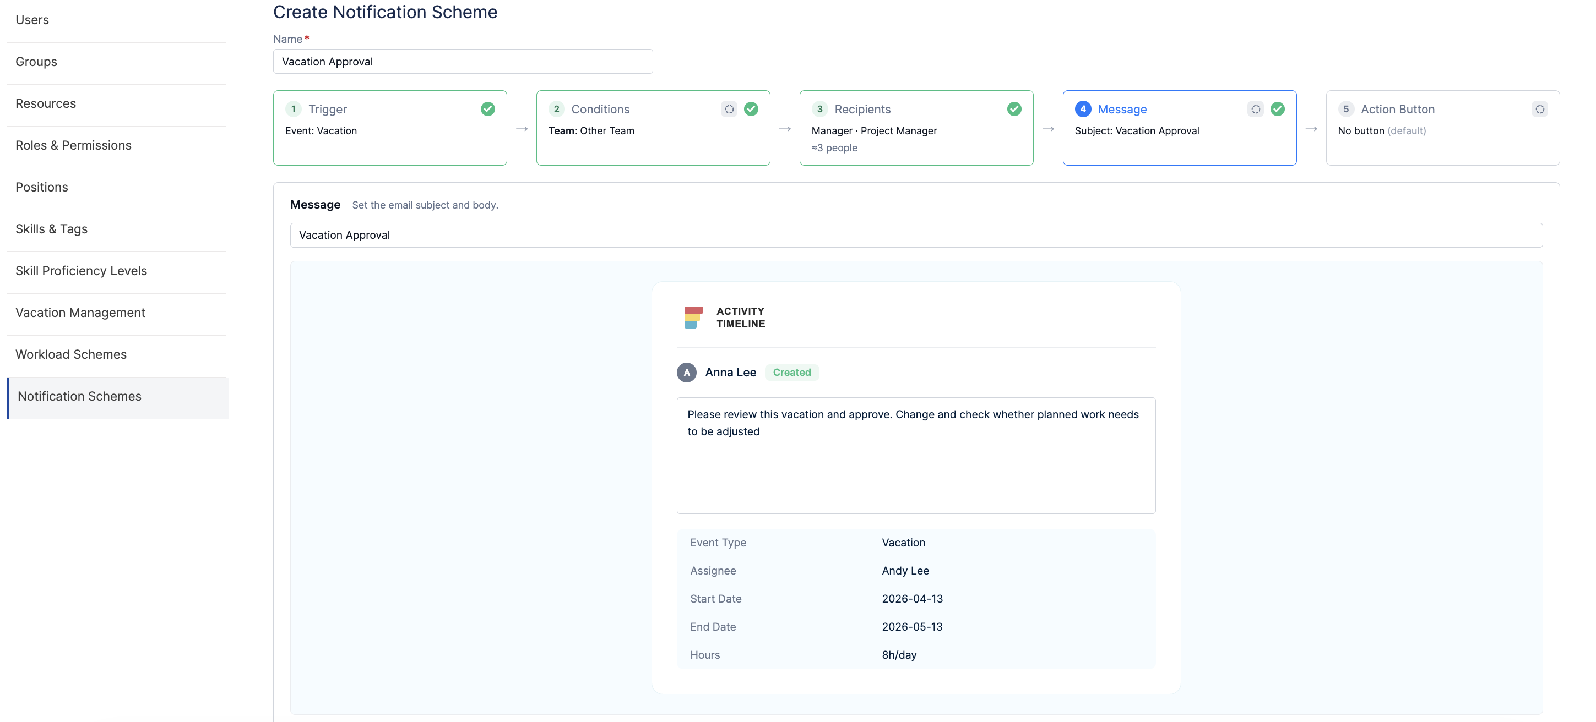Screen dimensions: 1596x722
Task: Click the 'Subject: Vacation Approval' summary text
Action: point(1136,130)
